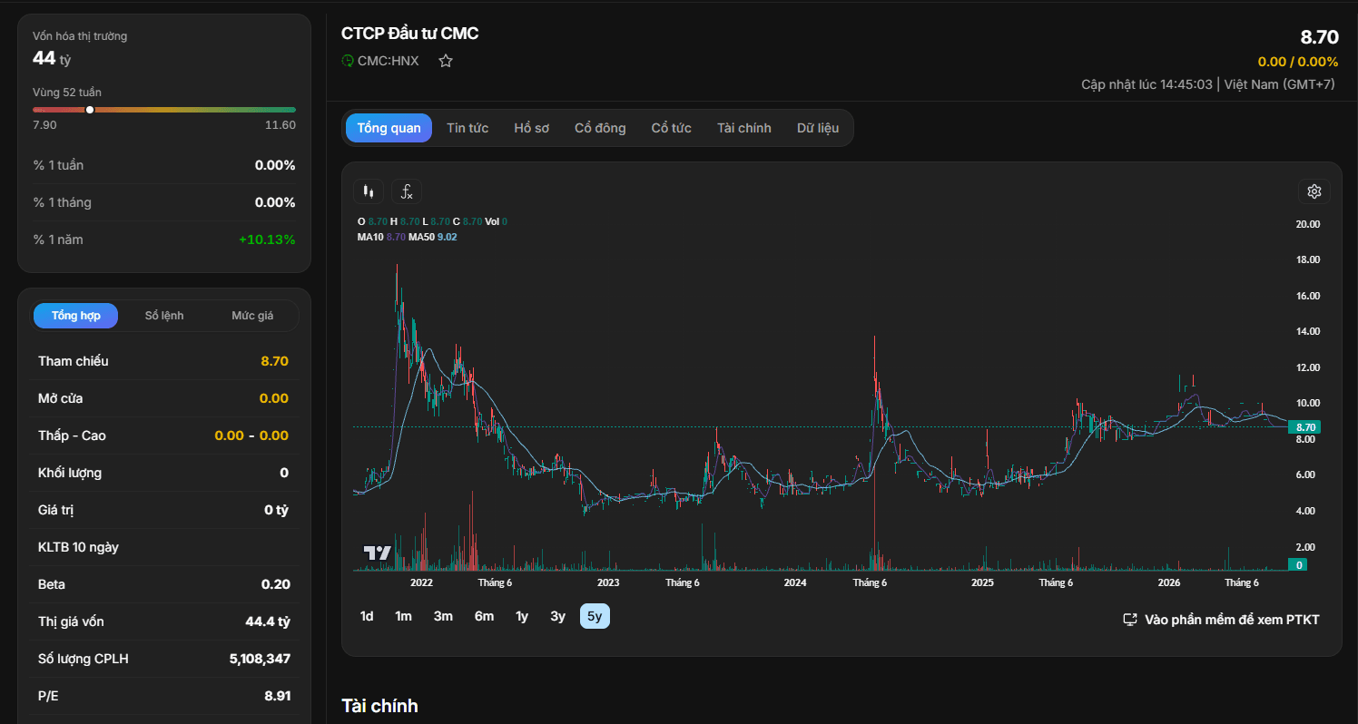This screenshot has height=724, width=1358.
Task: Open the candlestick chart type selector
Action: [x=368, y=191]
